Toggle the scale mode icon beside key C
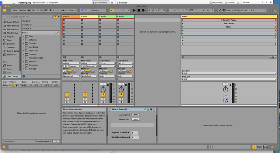The image size is (280, 153). pyautogui.click(x=82, y=10)
